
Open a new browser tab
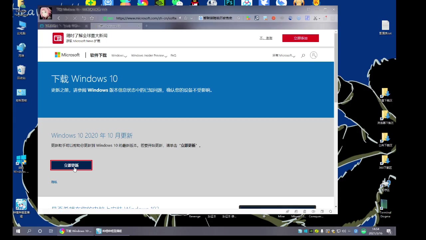click(x=146, y=26)
